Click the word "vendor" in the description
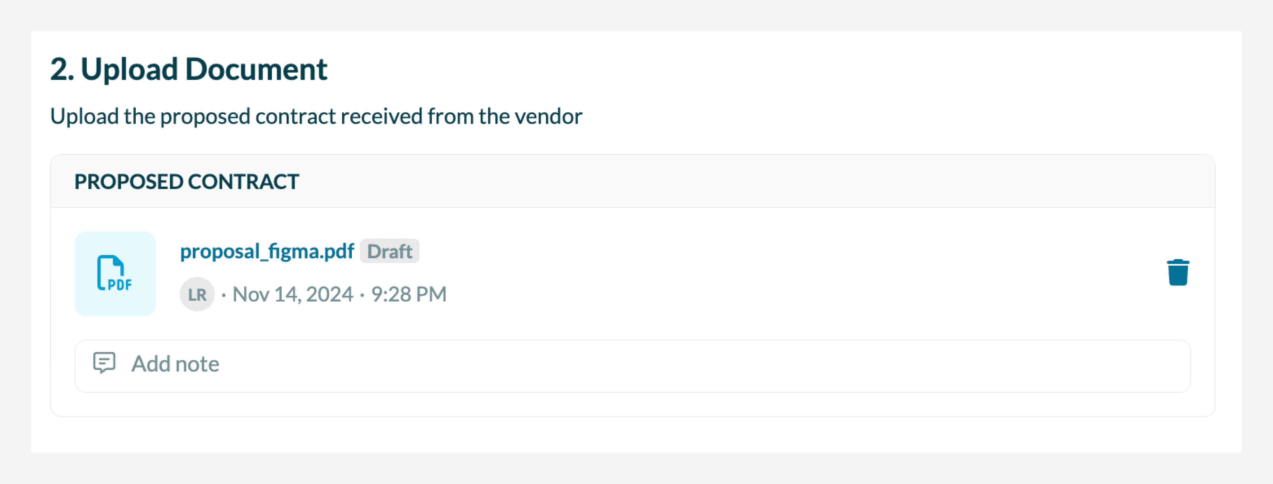The image size is (1273, 484). [548, 116]
